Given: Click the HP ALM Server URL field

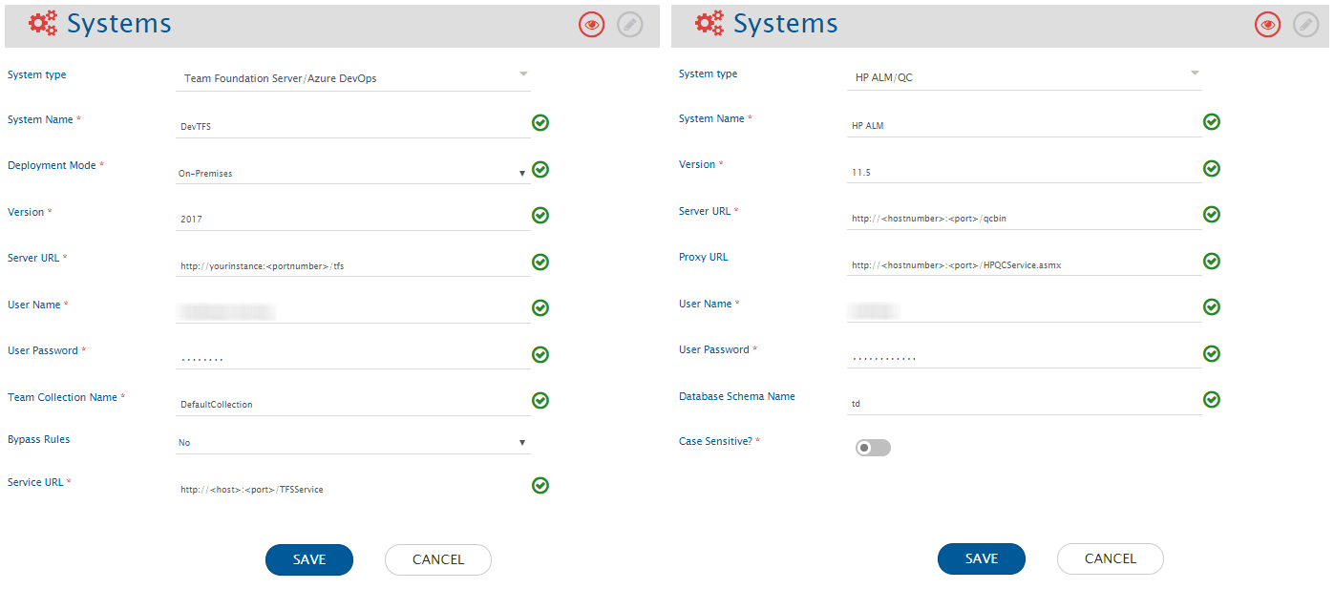Looking at the screenshot, I should 1024,219.
